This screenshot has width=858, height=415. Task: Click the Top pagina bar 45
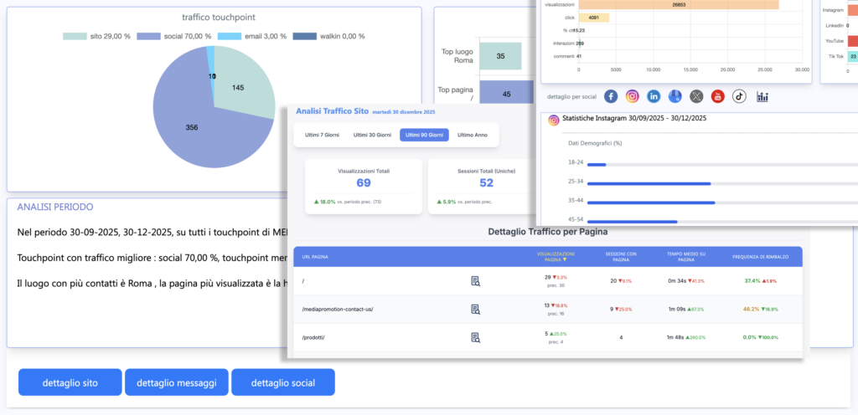[506, 94]
